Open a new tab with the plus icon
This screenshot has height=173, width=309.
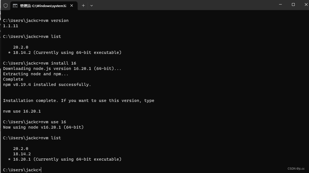pos(83,5)
